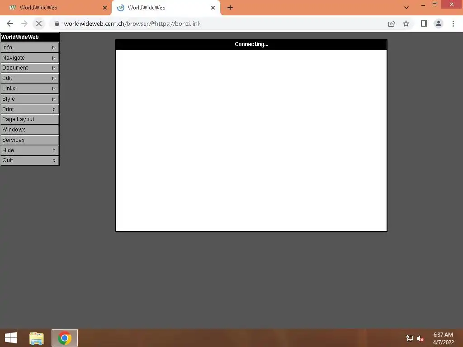This screenshot has height=347, width=463.
Task: Open the network tray icon
Action: pos(410,338)
